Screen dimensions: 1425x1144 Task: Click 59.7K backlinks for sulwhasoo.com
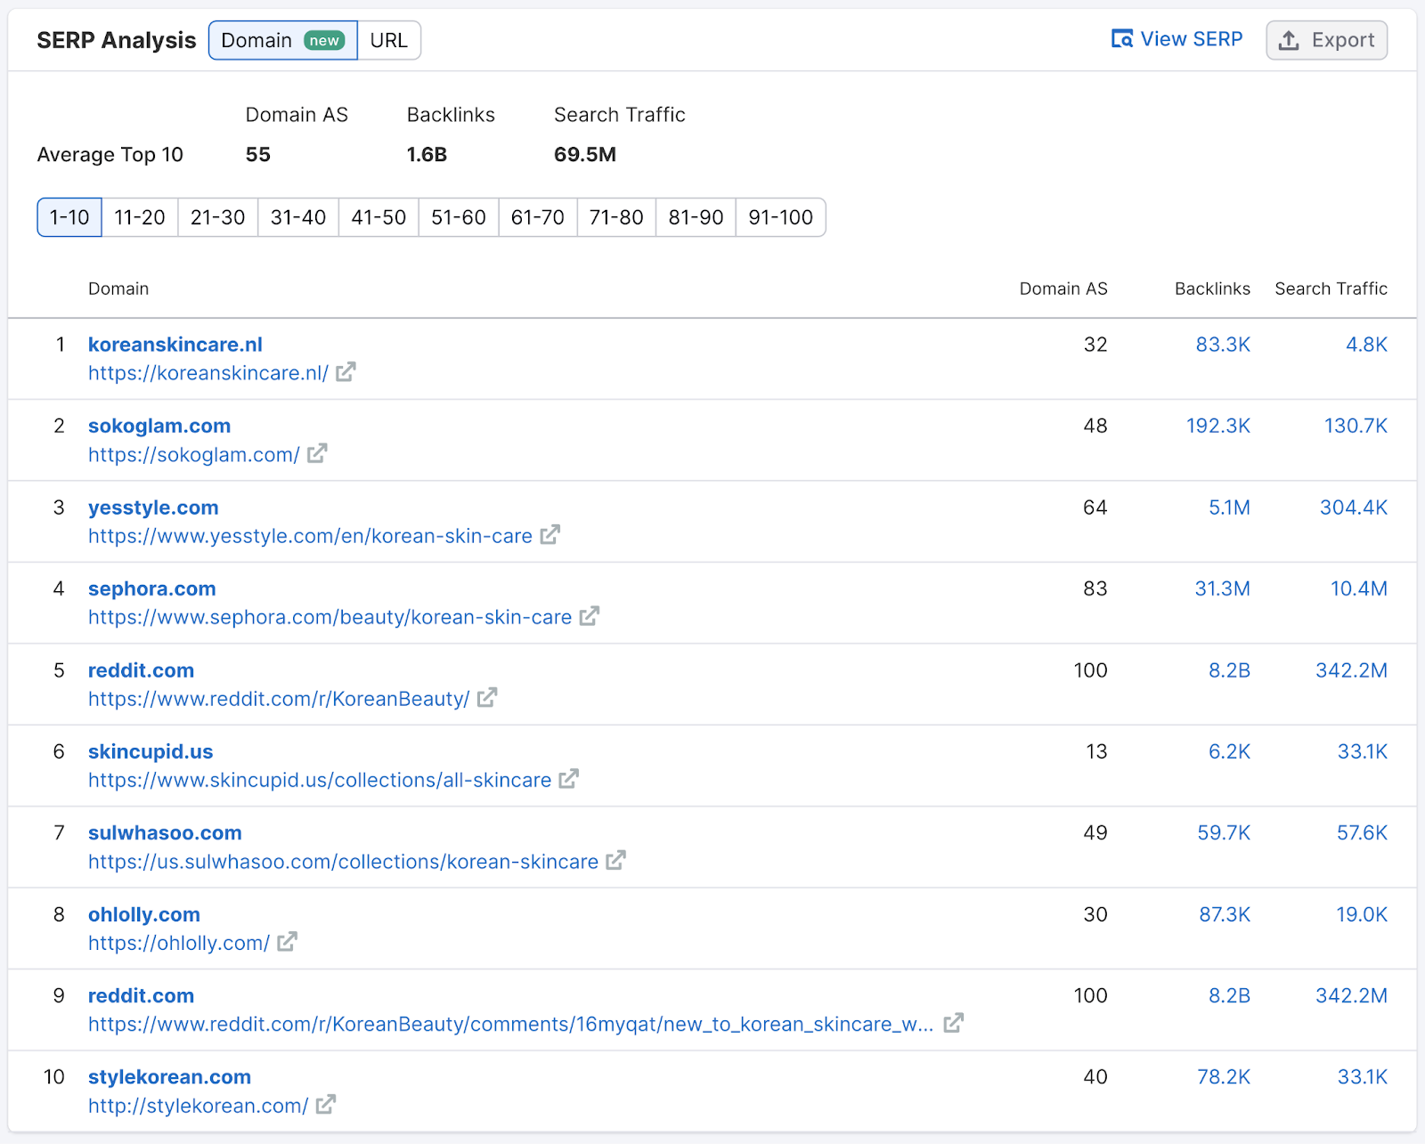pyautogui.click(x=1224, y=832)
